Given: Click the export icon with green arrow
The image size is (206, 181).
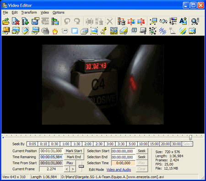Looking at the screenshot, I should [x=55, y=21].
